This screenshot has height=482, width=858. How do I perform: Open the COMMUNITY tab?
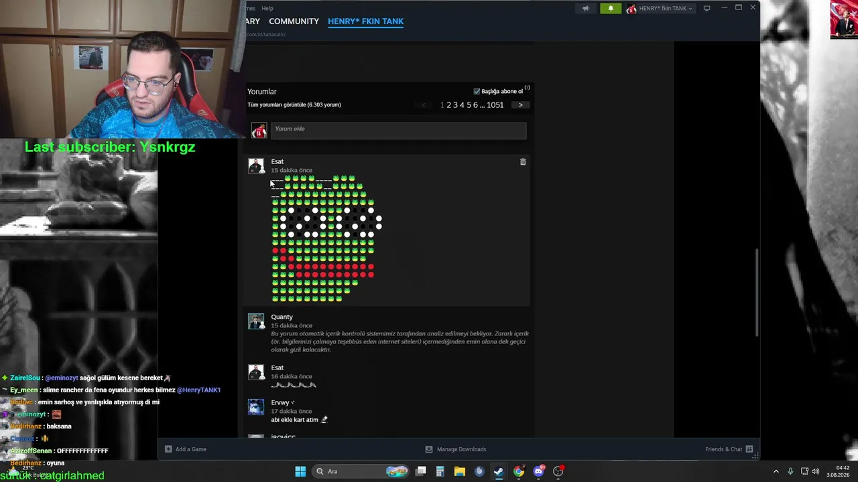pyautogui.click(x=294, y=21)
